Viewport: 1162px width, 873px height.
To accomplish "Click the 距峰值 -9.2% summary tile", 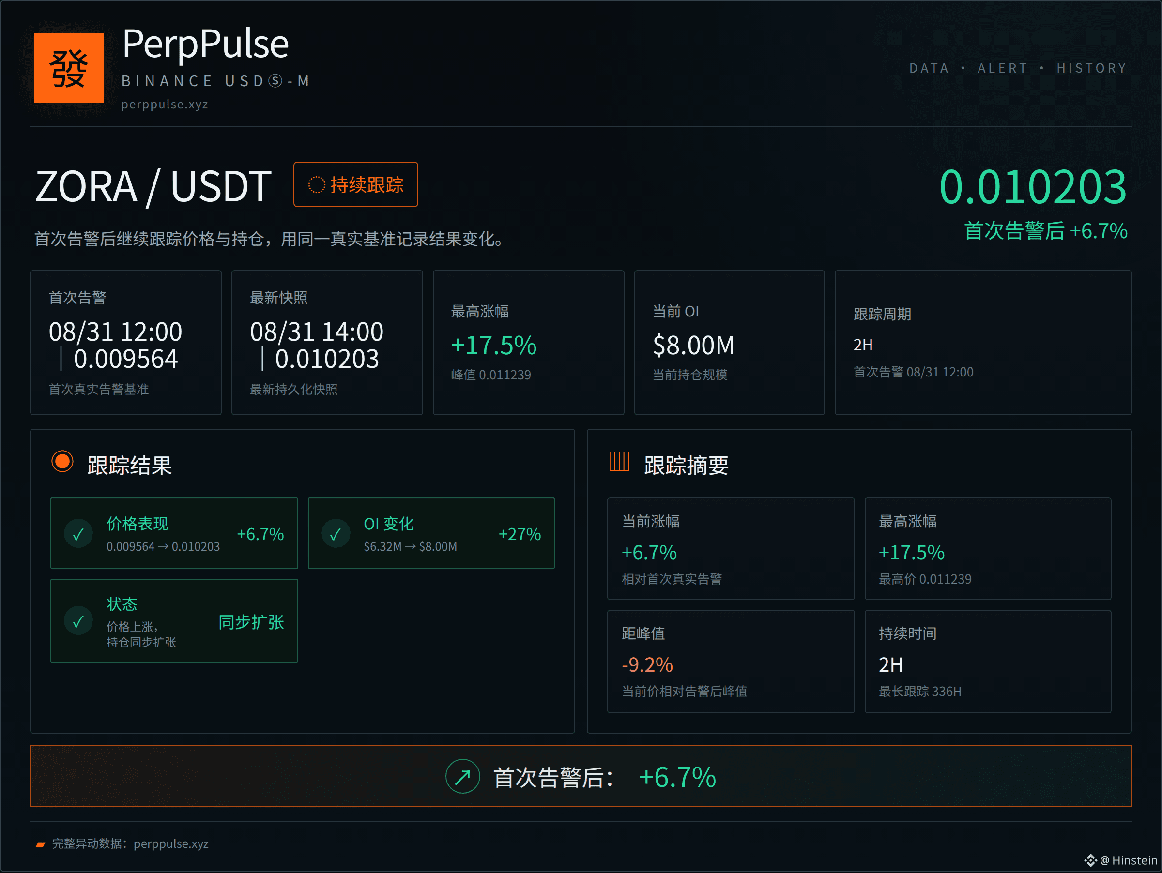I will (731, 662).
